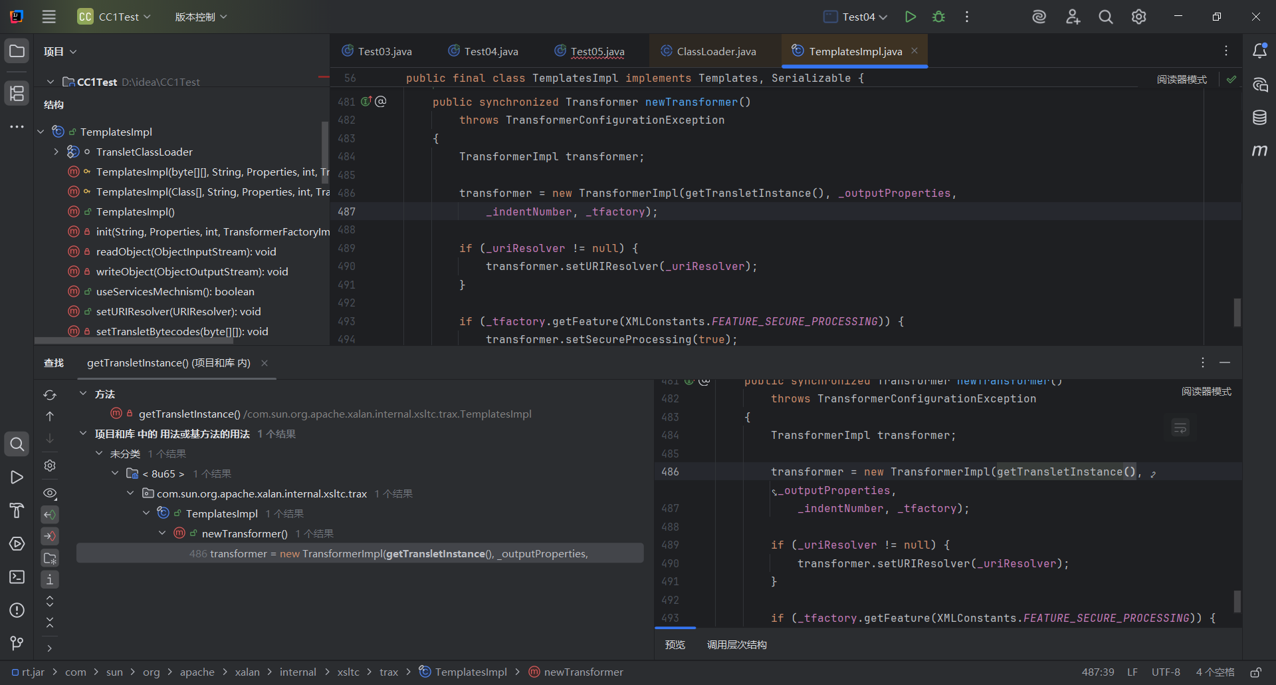This screenshot has height=685, width=1276.
Task: Switch to the Test05.java tab
Action: (590, 51)
